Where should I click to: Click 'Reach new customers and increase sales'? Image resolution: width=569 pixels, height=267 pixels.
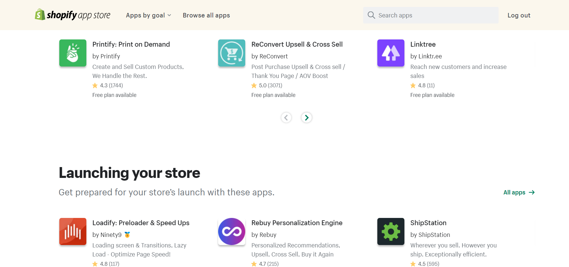(x=458, y=71)
